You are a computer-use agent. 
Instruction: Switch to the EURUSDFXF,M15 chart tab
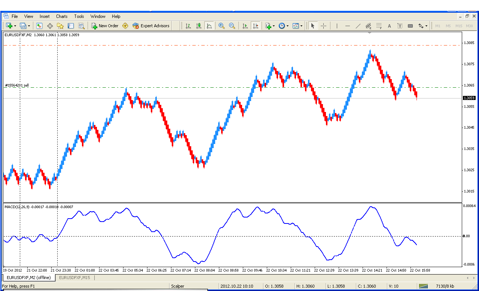point(74,278)
